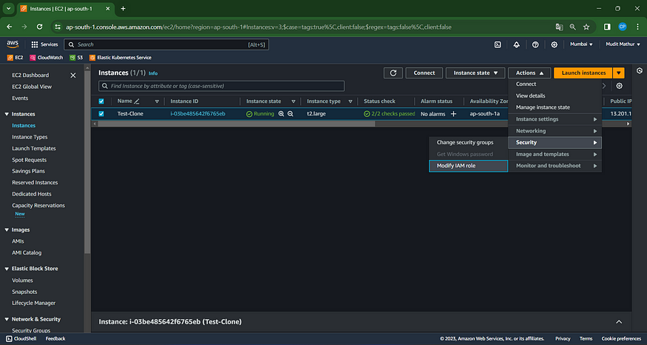Click browser zoom magnifier icon
The height and width of the screenshot is (345, 647).
click(573, 27)
